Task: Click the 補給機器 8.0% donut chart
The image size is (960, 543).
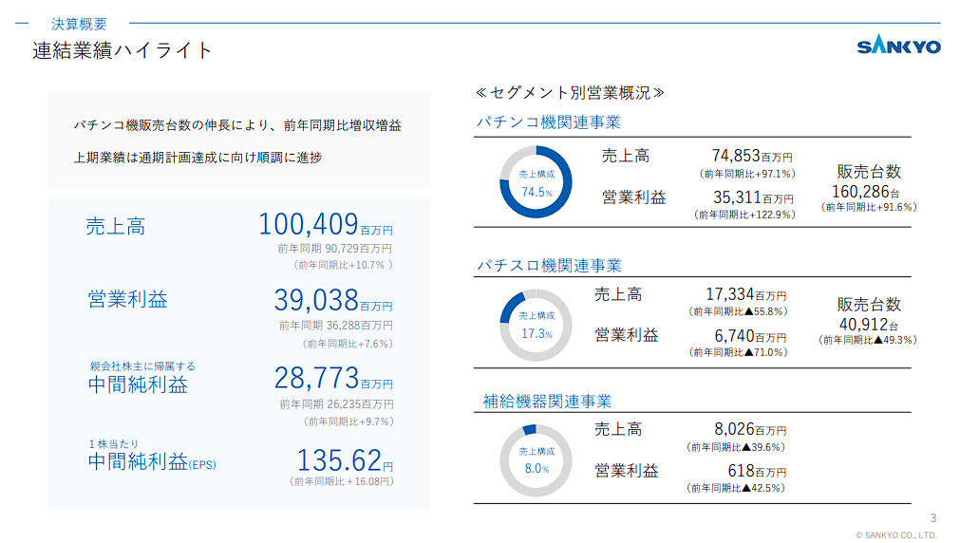Action: coord(536,460)
